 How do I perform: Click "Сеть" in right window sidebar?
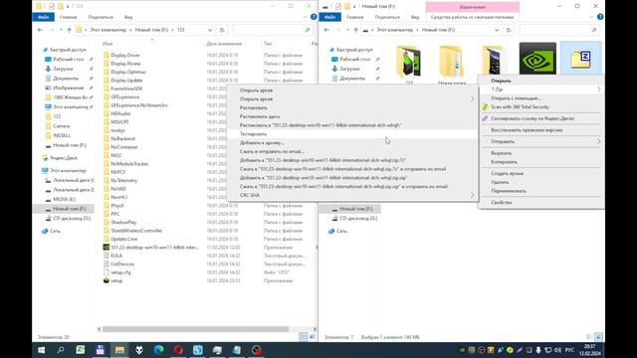pyautogui.click(x=341, y=231)
